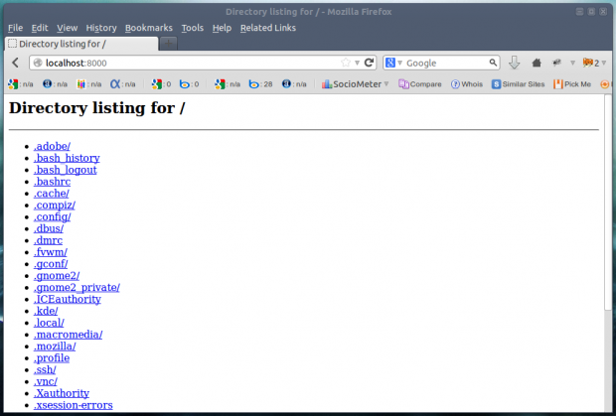Open the .gnome2_private/ directory link
This screenshot has height=416, width=616.
click(77, 287)
